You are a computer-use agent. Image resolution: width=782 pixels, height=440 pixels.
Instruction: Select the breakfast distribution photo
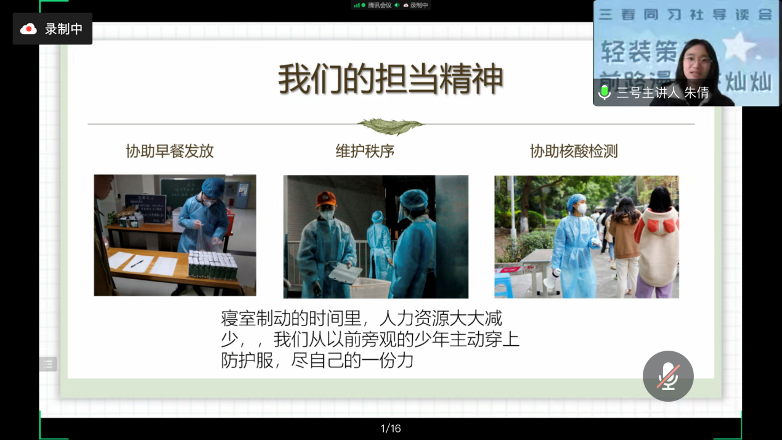175,235
